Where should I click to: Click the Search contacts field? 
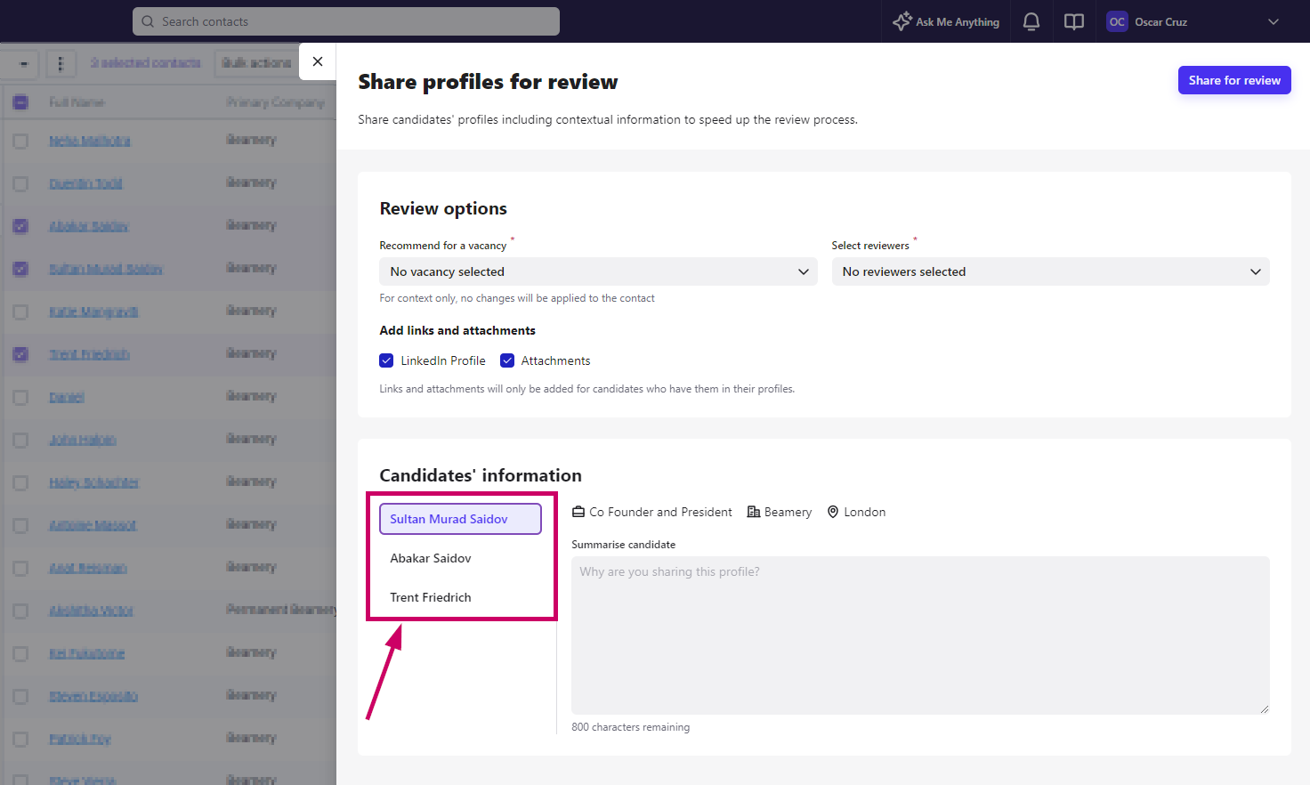click(346, 21)
